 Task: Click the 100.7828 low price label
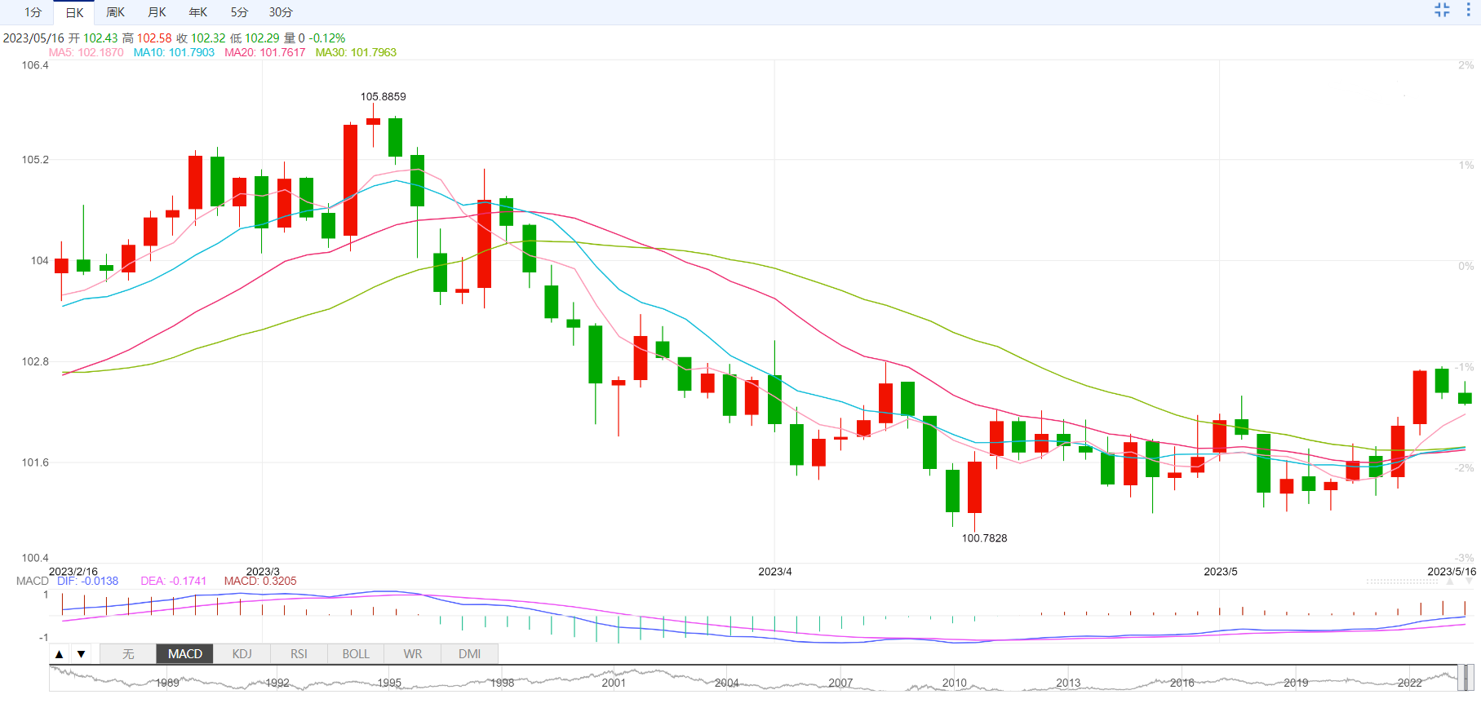point(984,538)
